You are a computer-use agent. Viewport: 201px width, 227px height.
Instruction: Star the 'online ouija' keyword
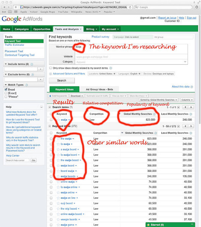point(58,182)
